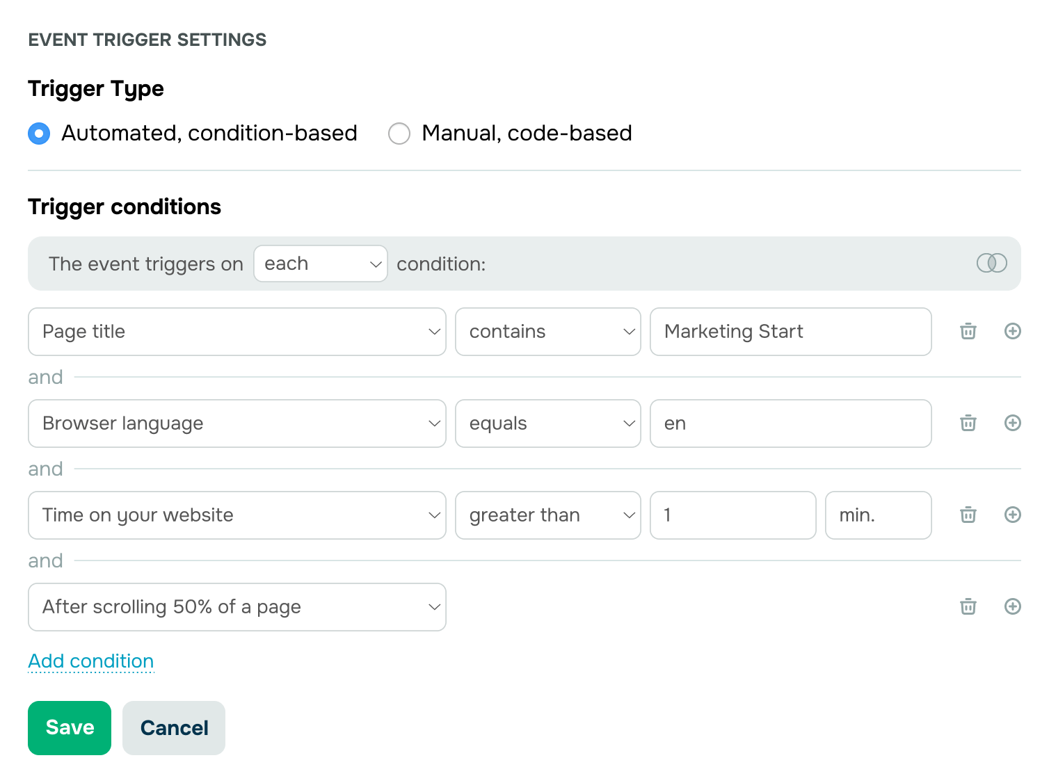Open the 'greater than' operator dropdown
This screenshot has width=1049, height=783.
[548, 515]
